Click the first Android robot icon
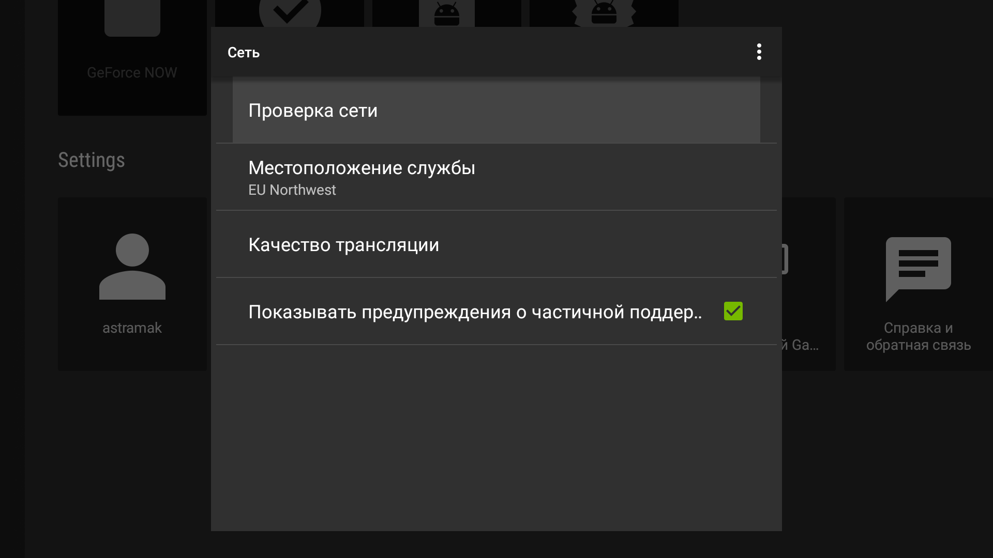The width and height of the screenshot is (993, 558). pyautogui.click(x=447, y=13)
